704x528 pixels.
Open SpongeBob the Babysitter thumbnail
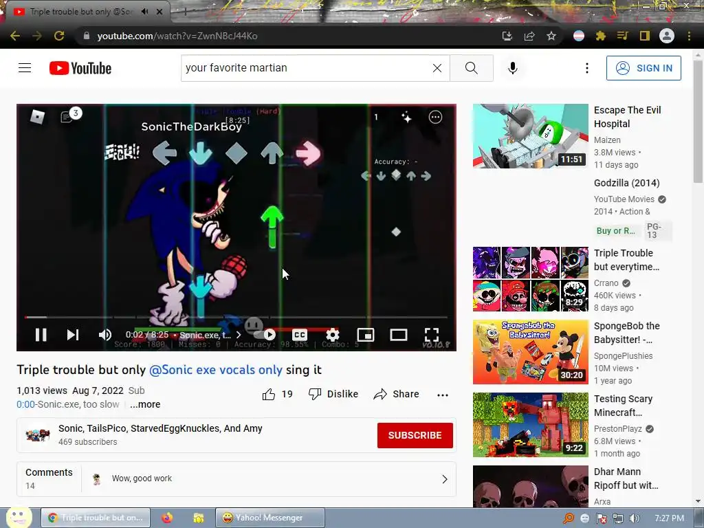(530, 352)
